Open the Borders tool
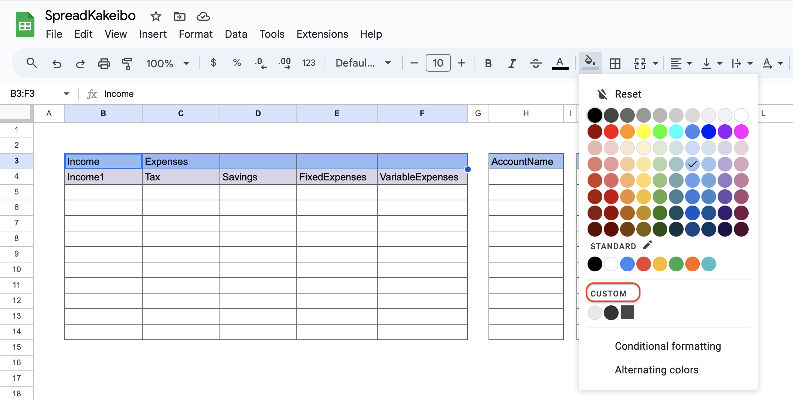 coord(615,63)
